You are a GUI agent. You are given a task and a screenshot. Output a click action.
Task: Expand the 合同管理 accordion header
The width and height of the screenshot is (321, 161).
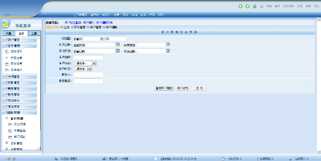tap(19, 76)
